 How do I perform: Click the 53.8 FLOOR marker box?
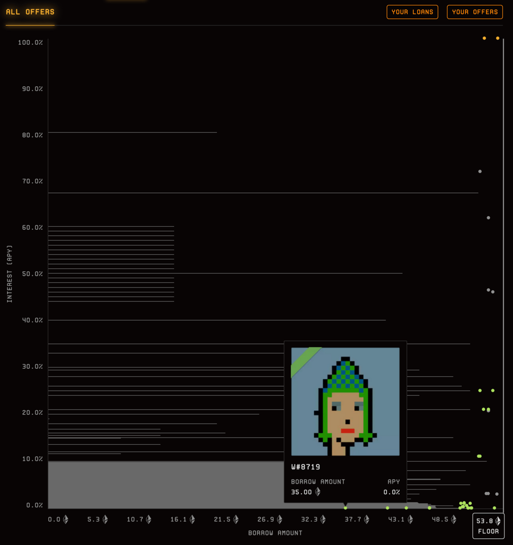point(488,526)
